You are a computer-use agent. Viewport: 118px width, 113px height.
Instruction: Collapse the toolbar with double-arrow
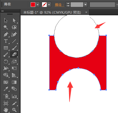click(3, 11)
